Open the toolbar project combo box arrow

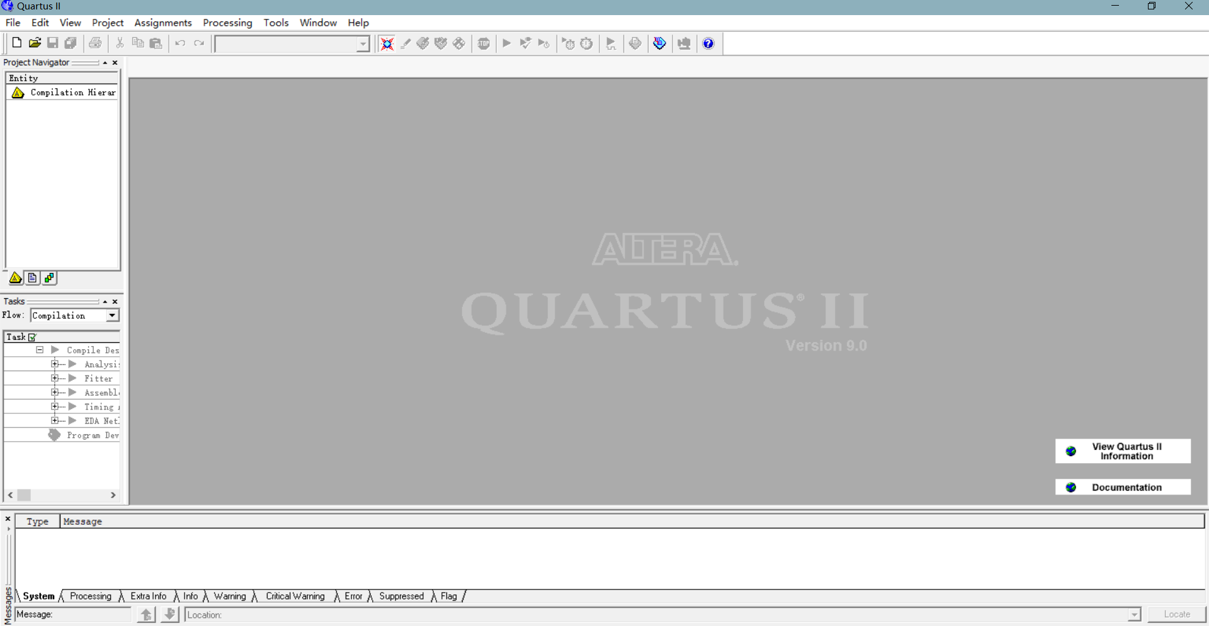[363, 44]
